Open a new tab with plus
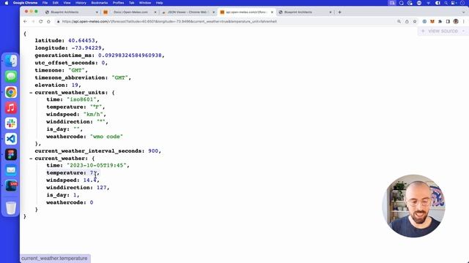469x263 pixels. pos(339,12)
